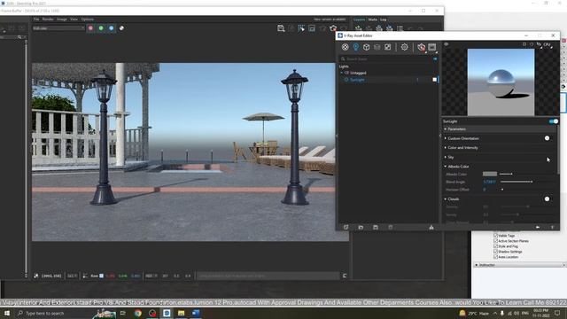Toggle the Clouds switch
Viewport: 567px width, 319px height.
547,198
